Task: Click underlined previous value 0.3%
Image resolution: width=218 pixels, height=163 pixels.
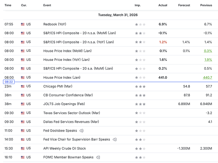Action: pyautogui.click(x=208, y=51)
